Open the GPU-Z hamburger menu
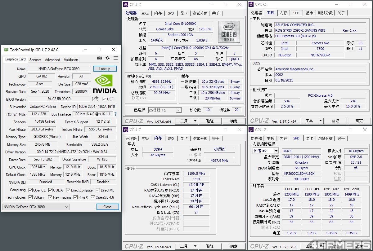The height and width of the screenshot is (251, 373). (x=115, y=58)
